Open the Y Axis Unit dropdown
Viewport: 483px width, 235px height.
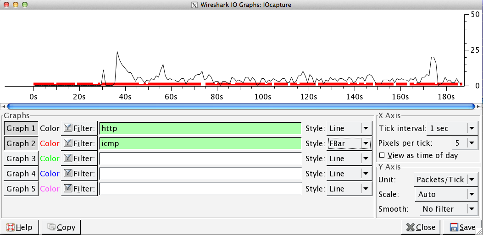click(x=446, y=180)
